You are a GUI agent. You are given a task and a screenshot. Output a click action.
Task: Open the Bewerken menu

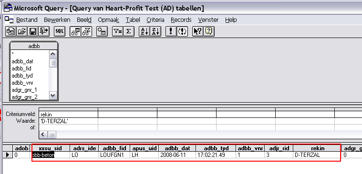pos(57,20)
